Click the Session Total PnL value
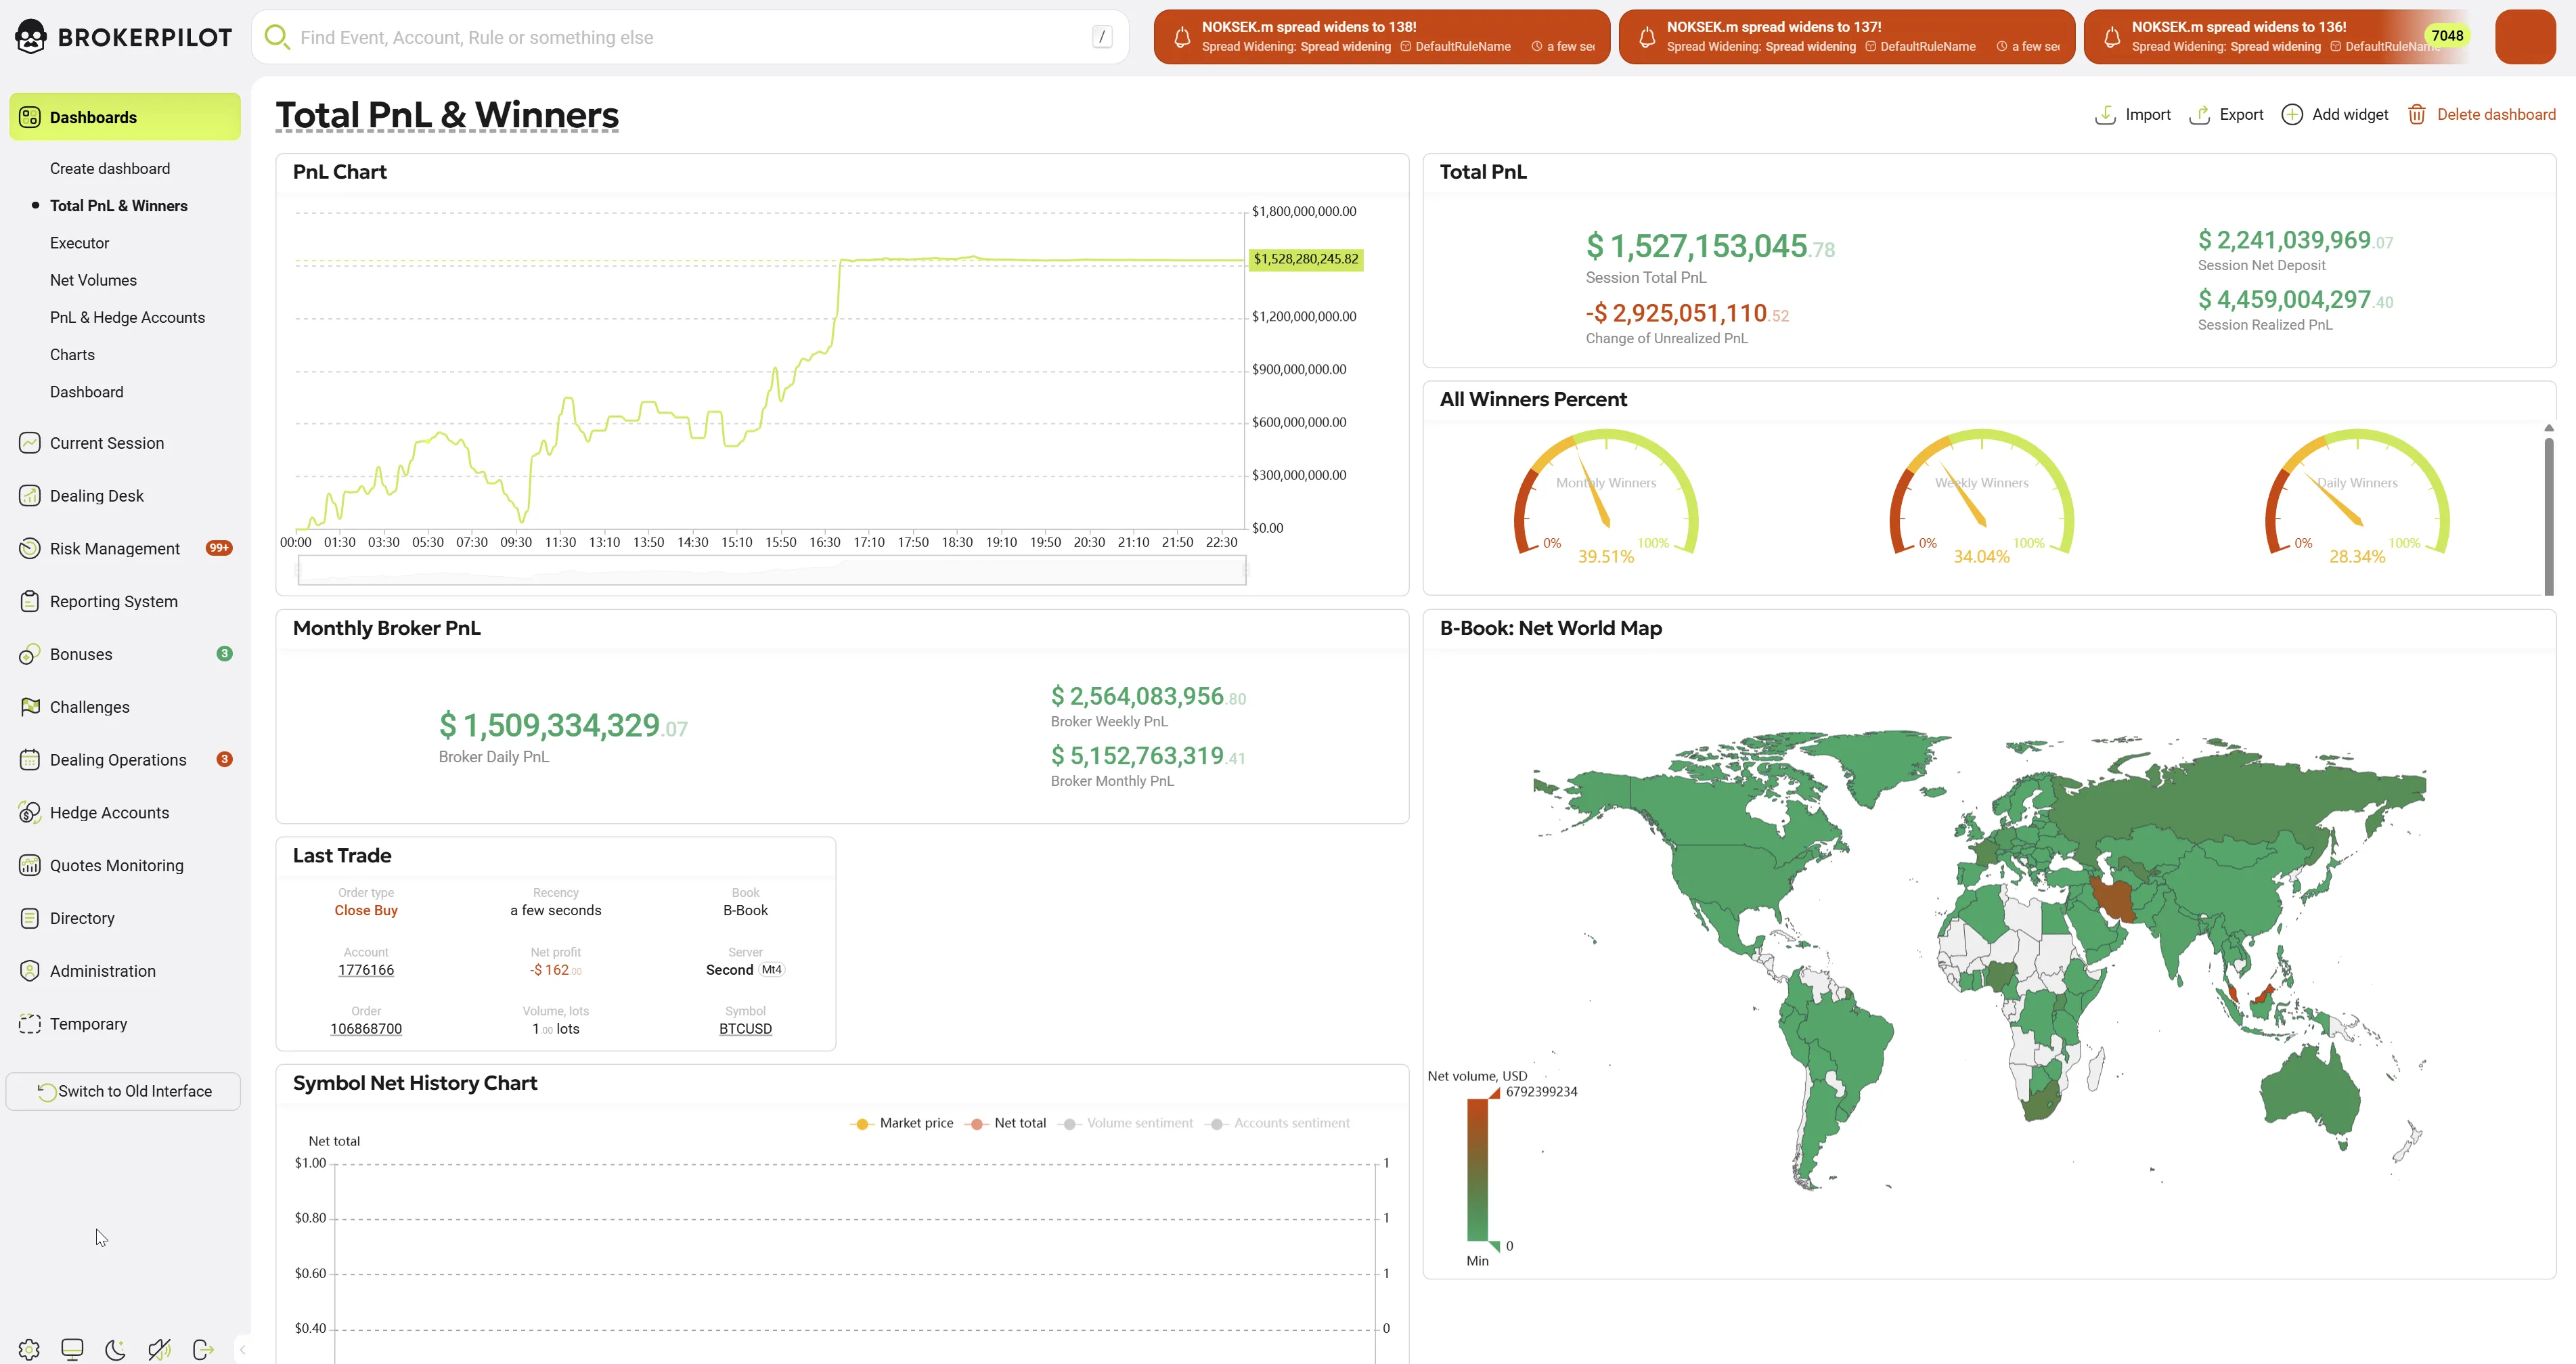The image size is (2576, 1364). click(1710, 246)
